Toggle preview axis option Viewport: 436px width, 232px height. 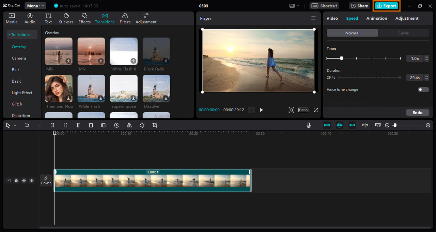click(x=365, y=125)
